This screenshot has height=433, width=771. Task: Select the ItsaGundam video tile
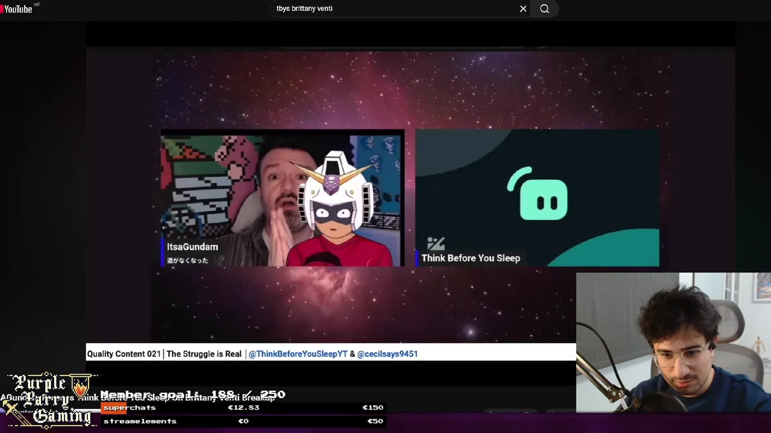pyautogui.click(x=282, y=198)
